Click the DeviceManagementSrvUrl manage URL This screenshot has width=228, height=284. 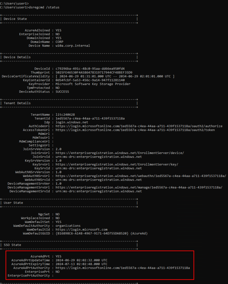pyautogui.click(x=139, y=187)
